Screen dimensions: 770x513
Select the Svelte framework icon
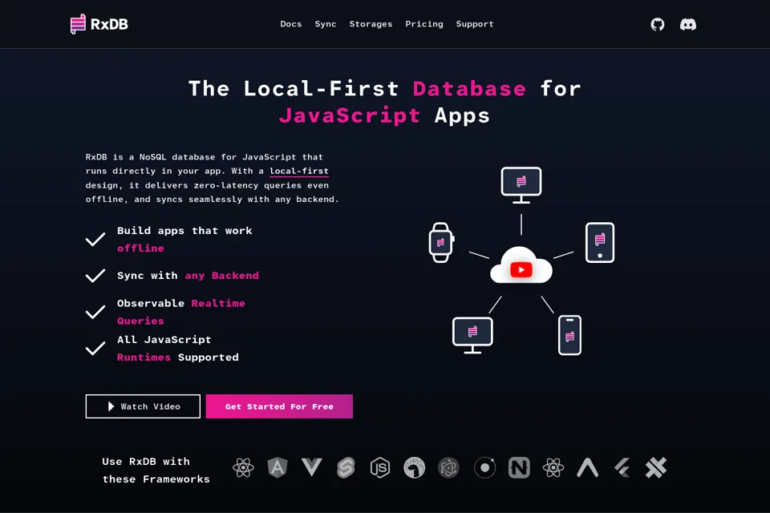point(346,467)
